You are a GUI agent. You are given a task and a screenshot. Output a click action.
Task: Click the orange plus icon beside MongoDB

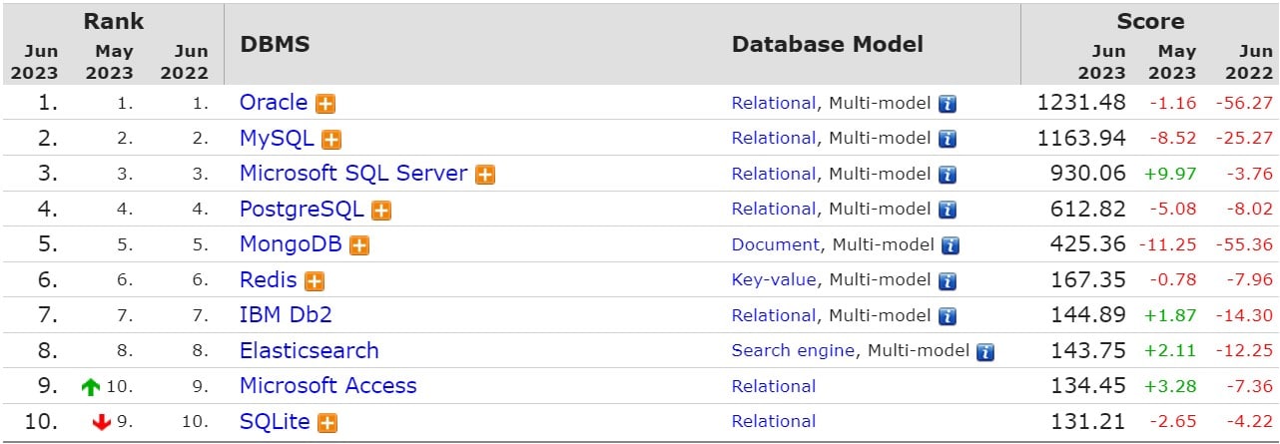tap(359, 245)
